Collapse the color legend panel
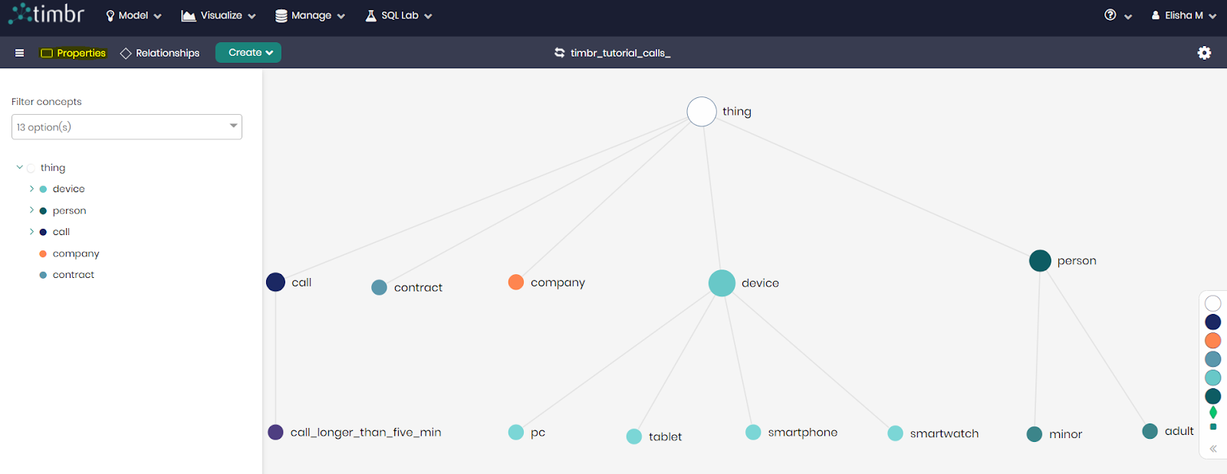1227x474 pixels. tap(1213, 449)
